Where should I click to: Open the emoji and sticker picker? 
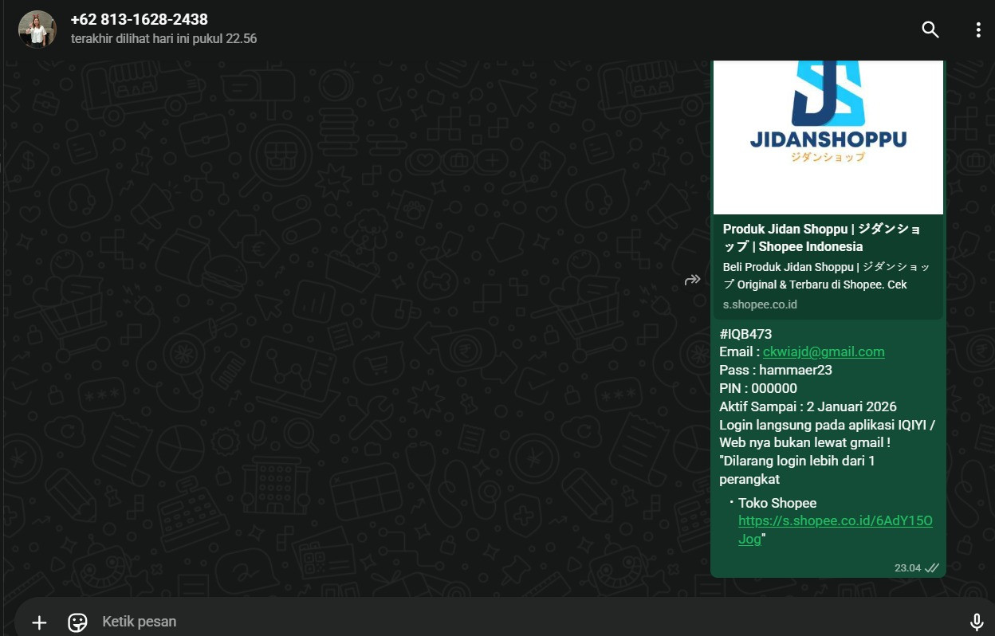pos(77,622)
